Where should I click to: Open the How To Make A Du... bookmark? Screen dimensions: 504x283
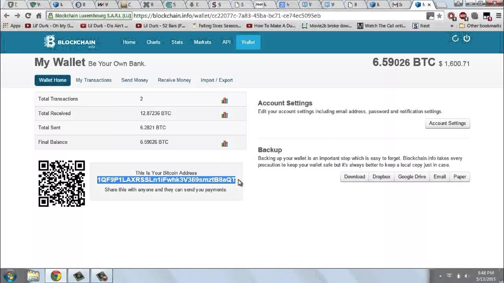coord(271,26)
